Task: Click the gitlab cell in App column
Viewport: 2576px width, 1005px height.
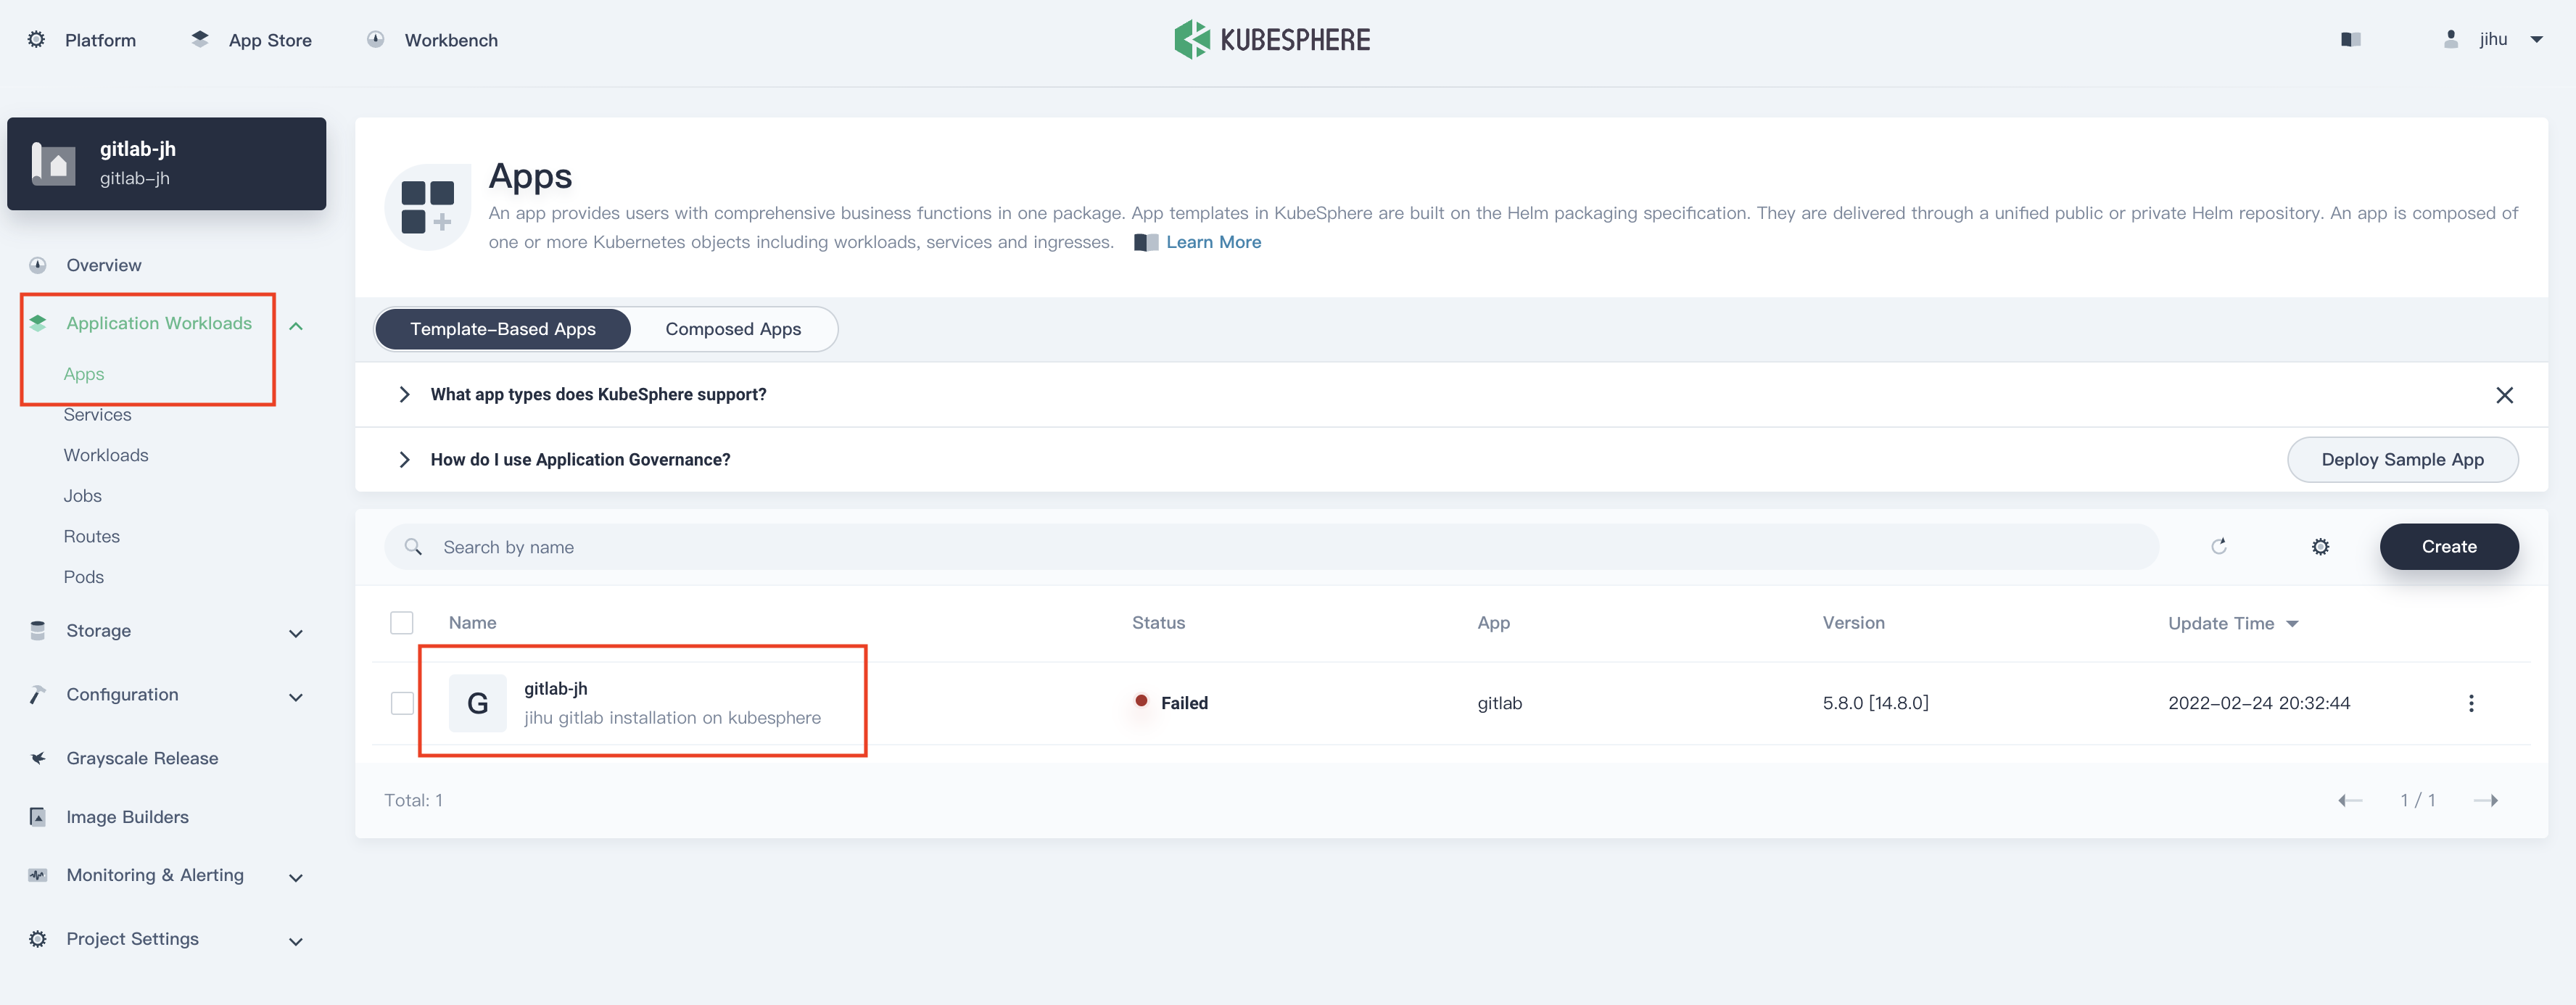Action: pyautogui.click(x=1499, y=703)
